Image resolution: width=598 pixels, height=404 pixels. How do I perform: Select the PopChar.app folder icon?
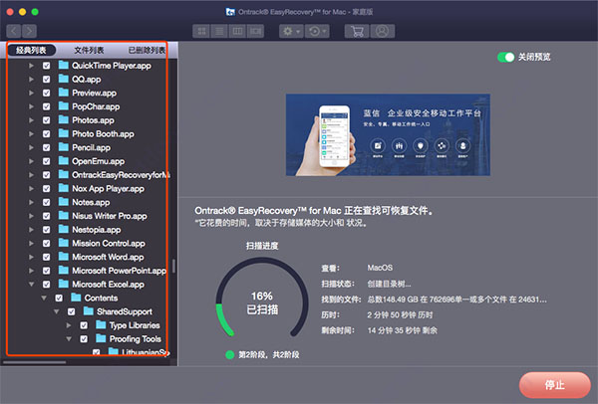pyautogui.click(x=64, y=106)
